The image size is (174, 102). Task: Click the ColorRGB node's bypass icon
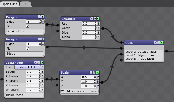coord(95,19)
